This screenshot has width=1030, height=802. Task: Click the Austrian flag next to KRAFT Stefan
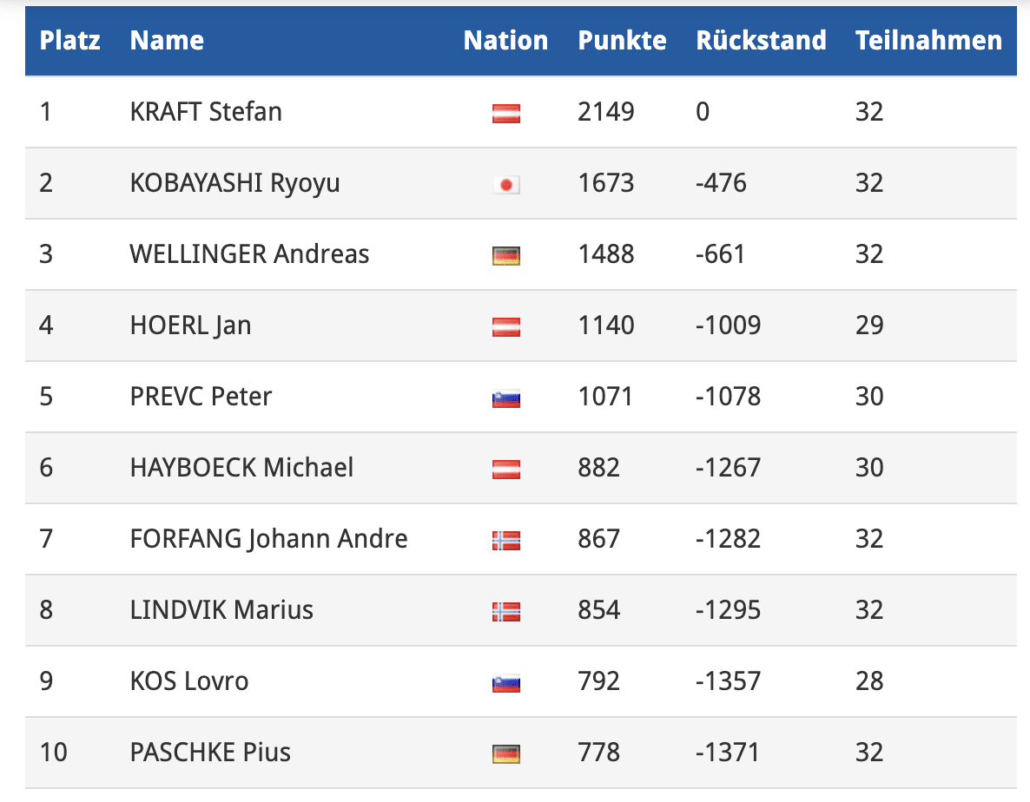tap(505, 113)
